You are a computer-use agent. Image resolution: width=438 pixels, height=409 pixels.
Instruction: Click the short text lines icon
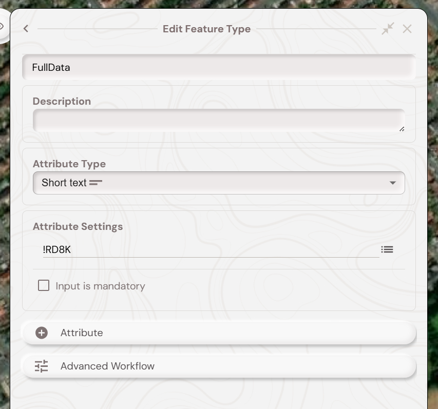96,182
